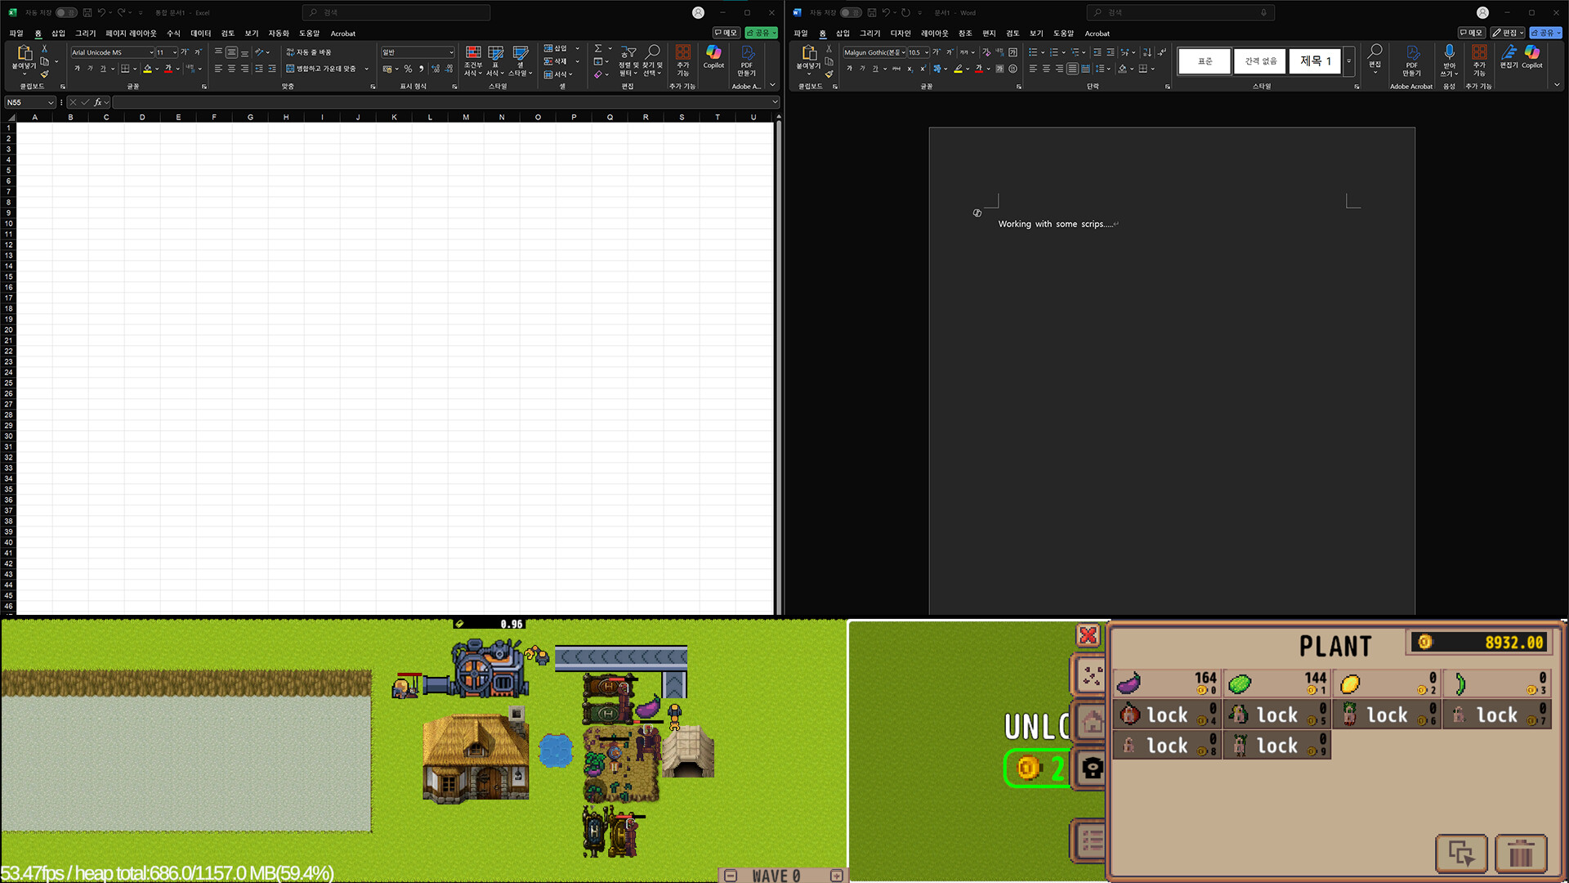Click the 공유 share button in Word
The height and width of the screenshot is (883, 1569).
pos(1544,33)
